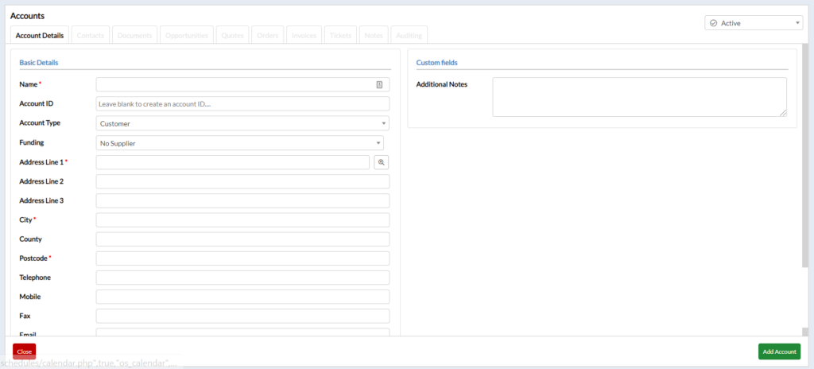Image resolution: width=814 pixels, height=369 pixels.
Task: Click the City input field
Action: (242, 219)
